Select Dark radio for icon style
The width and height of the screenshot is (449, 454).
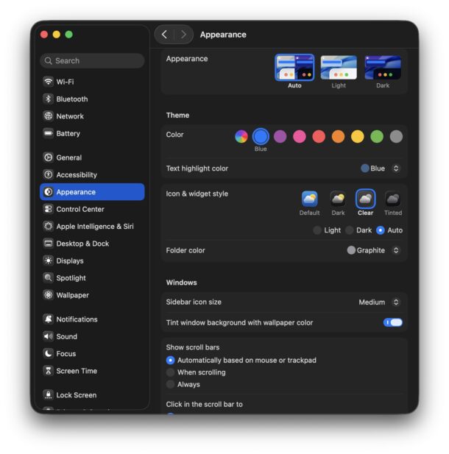click(x=350, y=230)
